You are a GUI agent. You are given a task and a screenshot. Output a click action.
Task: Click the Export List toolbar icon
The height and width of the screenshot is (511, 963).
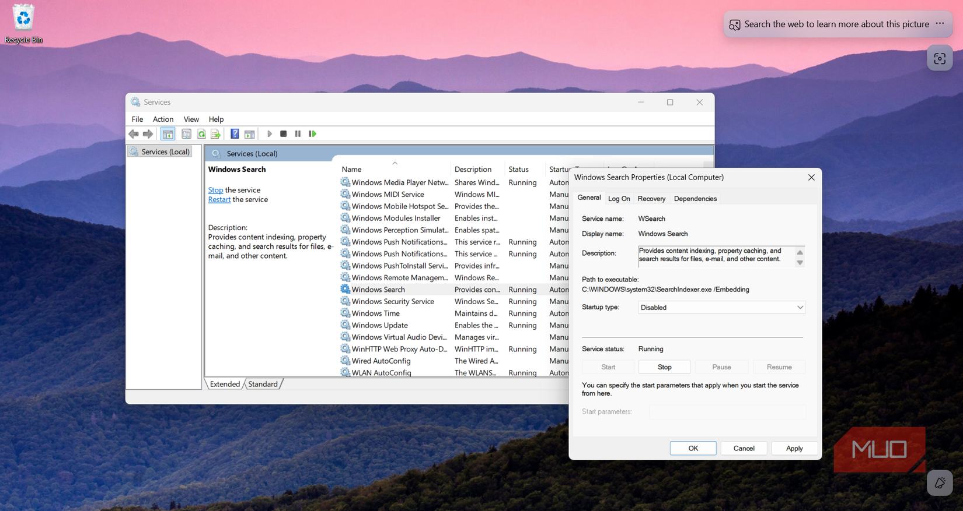216,134
